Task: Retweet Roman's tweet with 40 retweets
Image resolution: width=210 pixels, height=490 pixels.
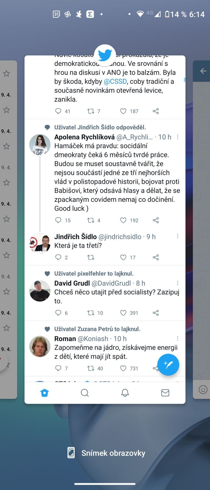Action: coord(91,368)
